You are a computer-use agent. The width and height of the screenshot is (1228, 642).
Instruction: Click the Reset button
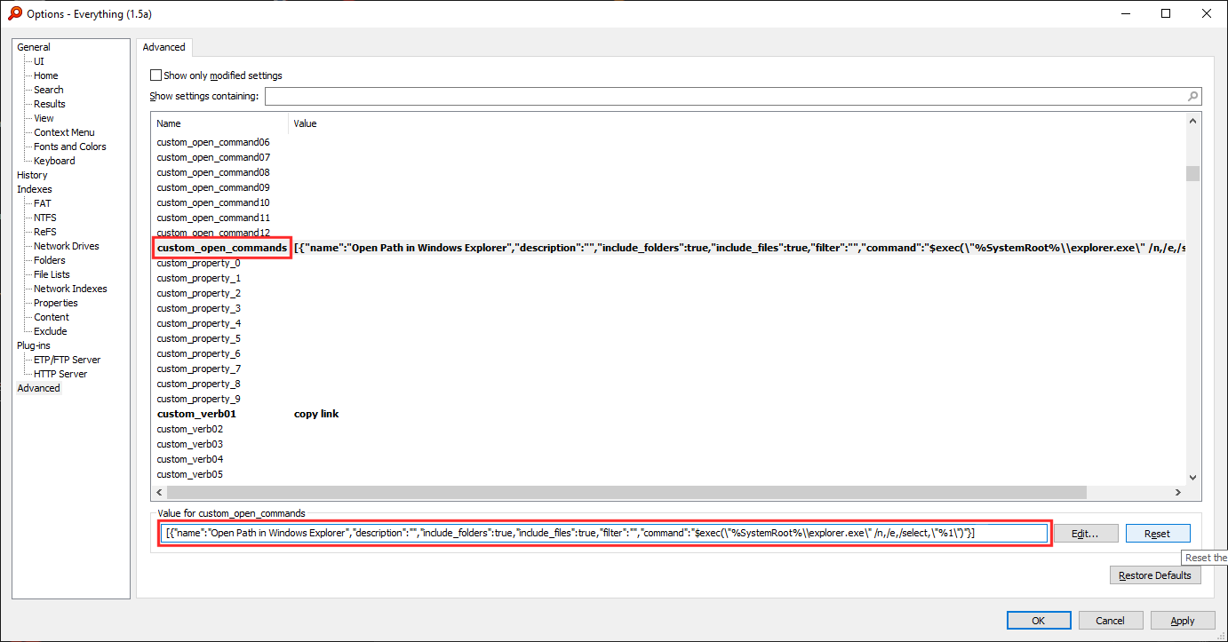click(x=1157, y=534)
